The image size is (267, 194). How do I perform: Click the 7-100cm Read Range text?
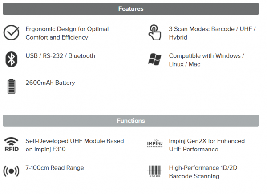coord(55,168)
